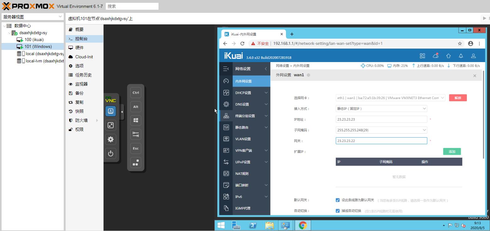Expand 静态路由 menu
The image size is (490, 231).
click(251, 128)
